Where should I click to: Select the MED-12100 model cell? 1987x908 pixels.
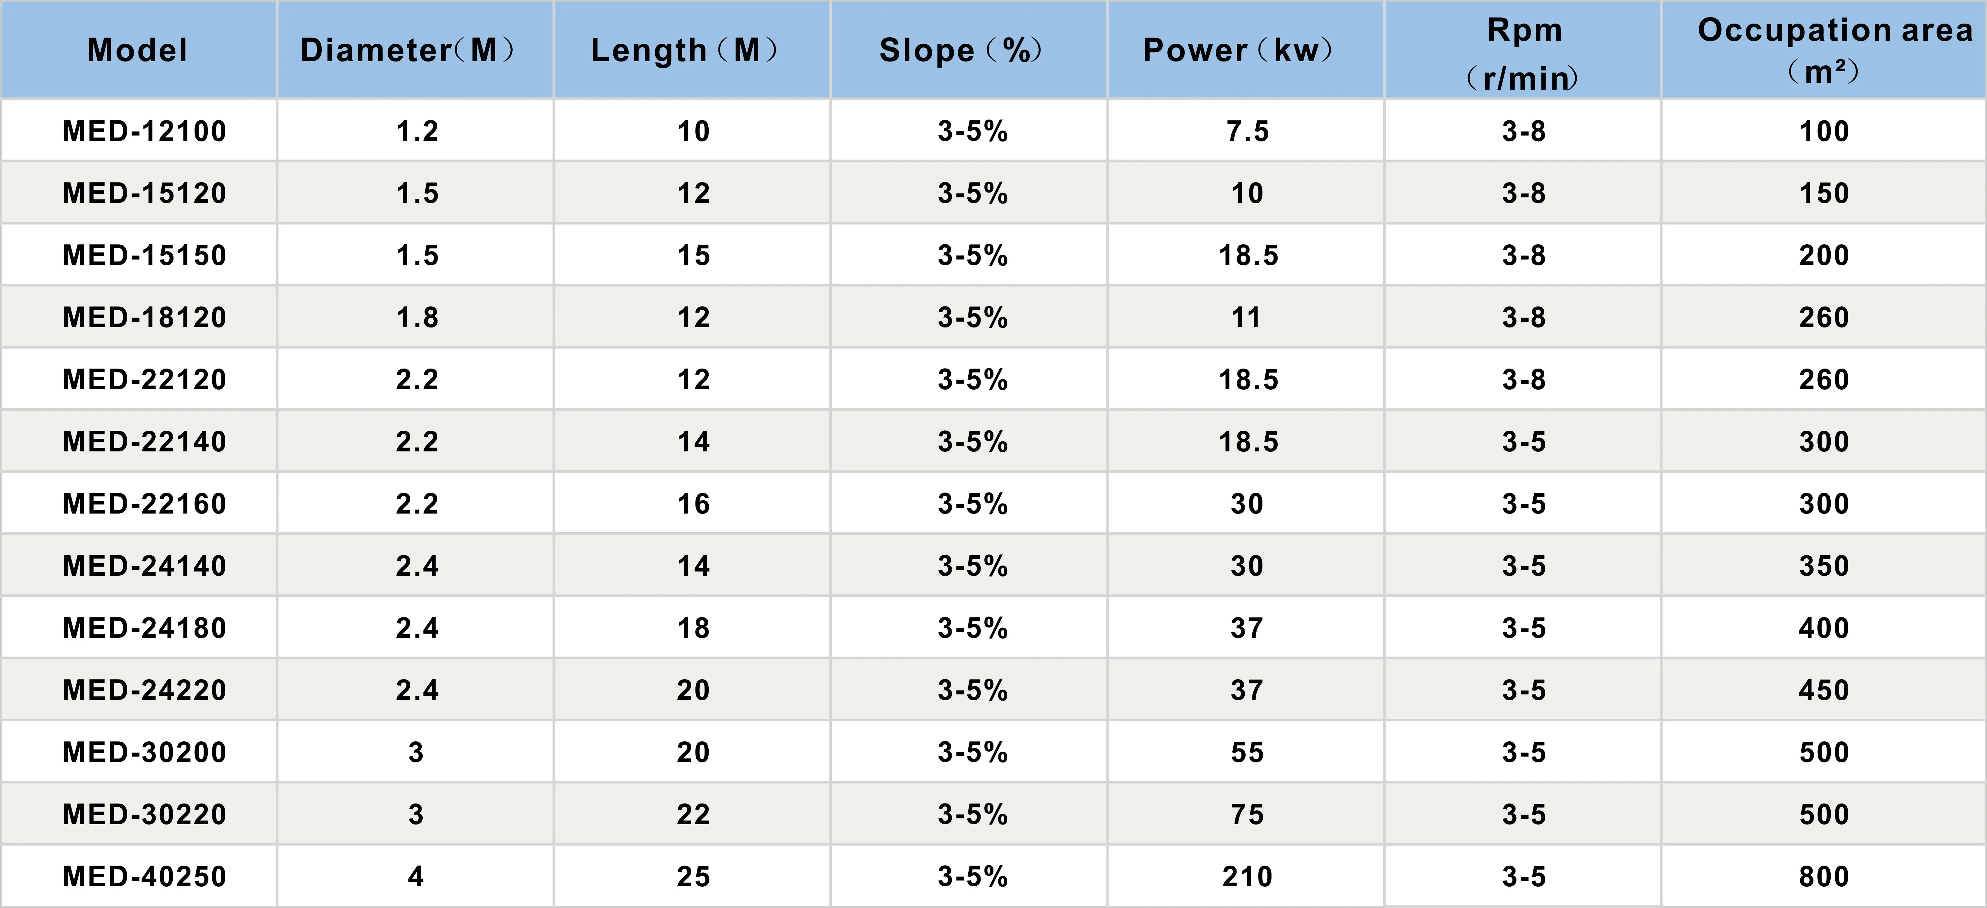144,131
